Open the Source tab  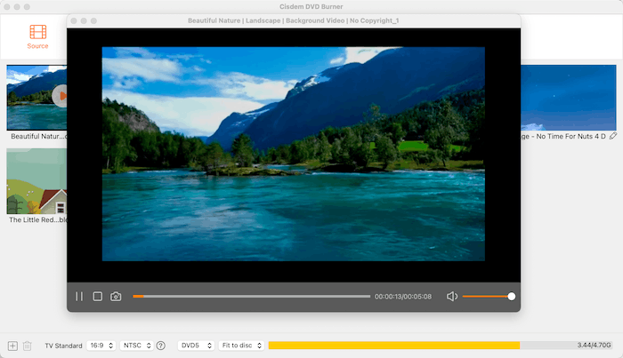[38, 36]
